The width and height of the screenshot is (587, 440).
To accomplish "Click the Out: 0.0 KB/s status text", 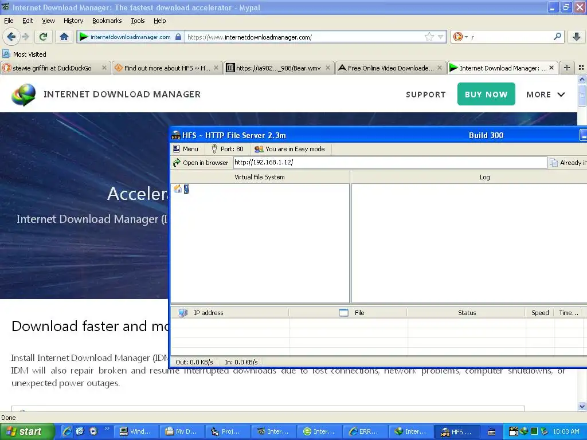I will [194, 362].
